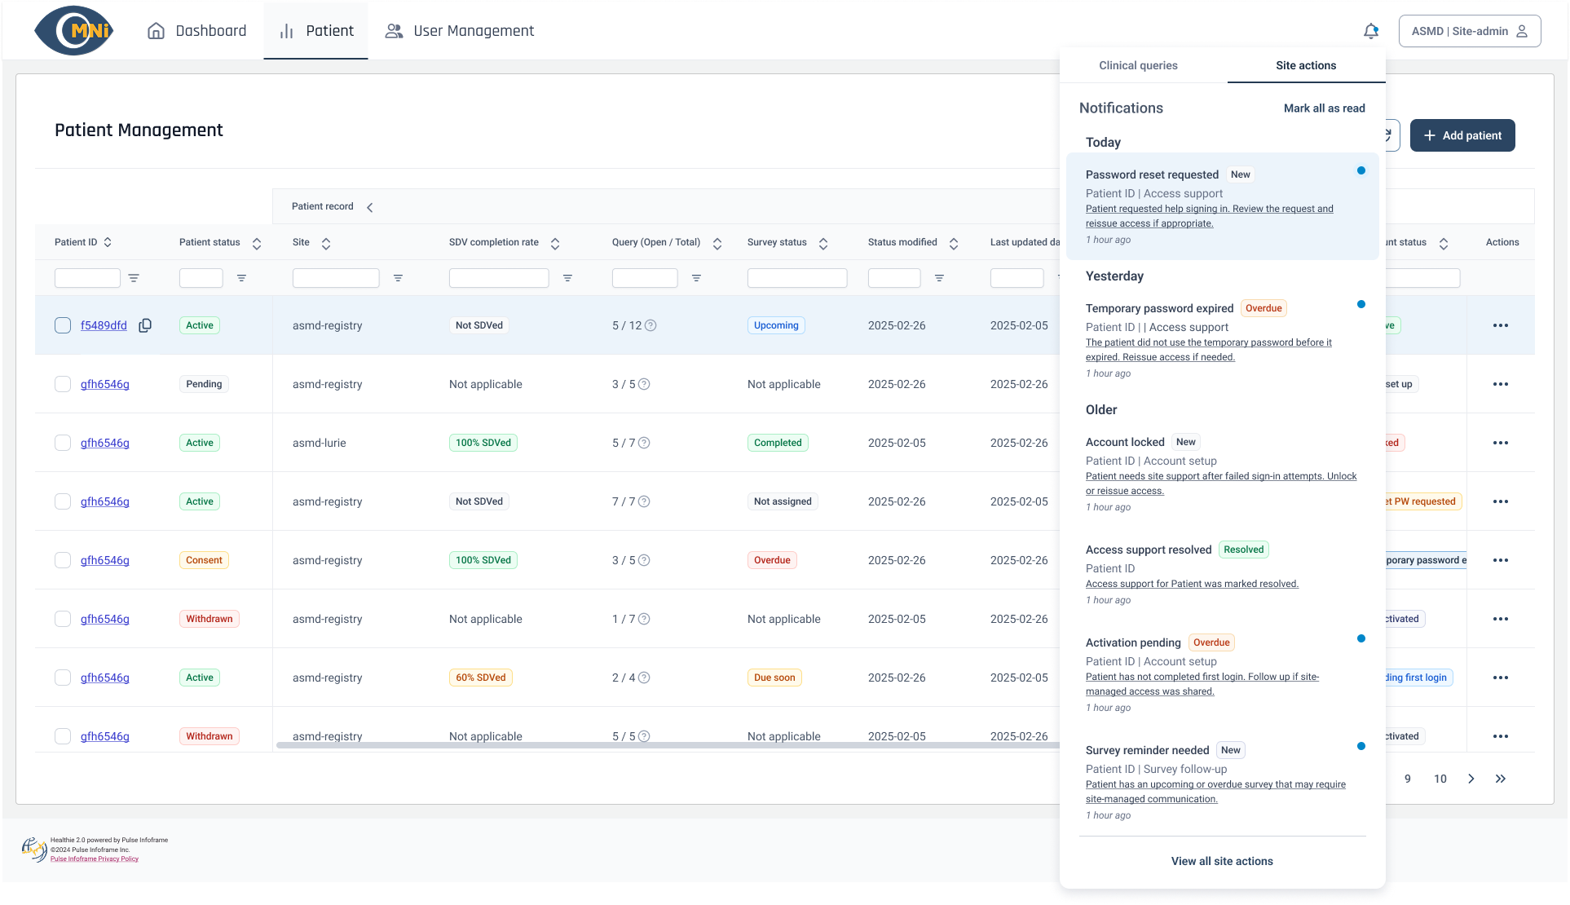Sort by the Patient ID column
1570x905 pixels.
click(108, 242)
